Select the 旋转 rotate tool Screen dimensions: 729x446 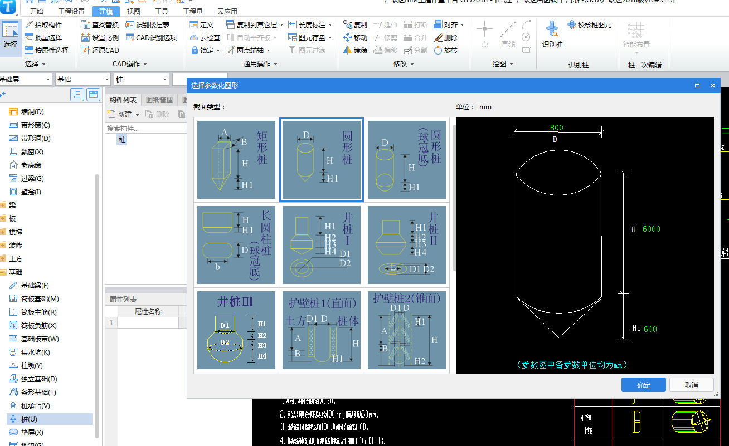446,50
